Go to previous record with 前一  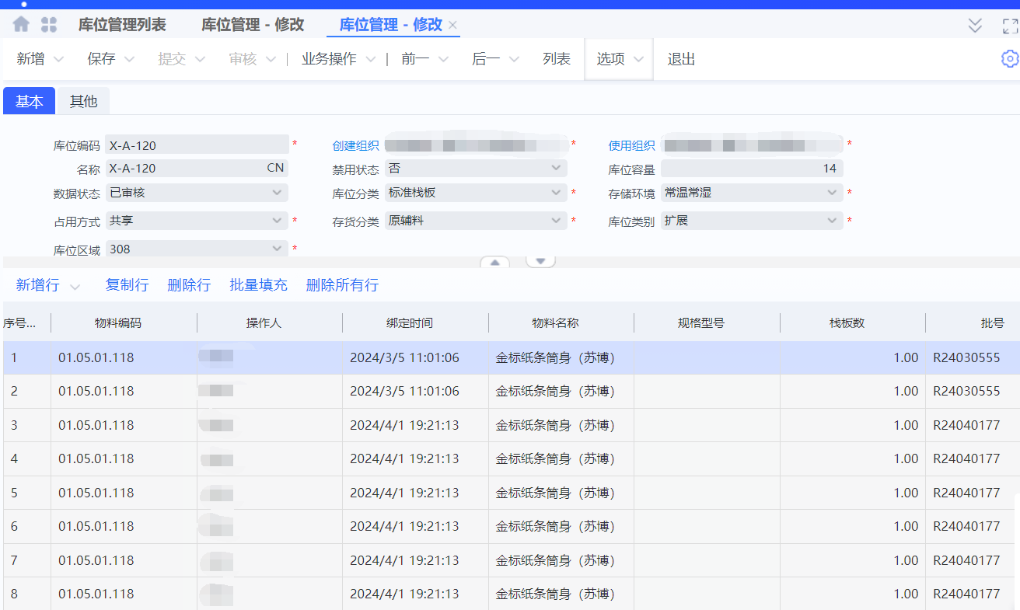tap(415, 59)
